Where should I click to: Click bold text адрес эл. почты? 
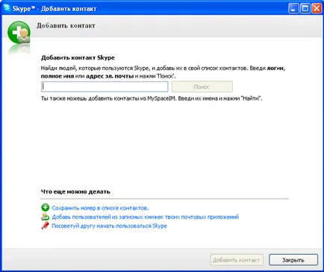point(110,76)
